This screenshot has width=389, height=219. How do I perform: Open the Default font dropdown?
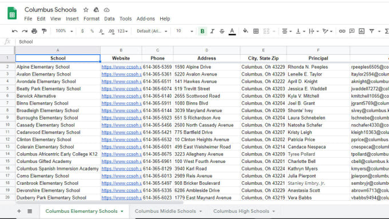click(x=152, y=31)
